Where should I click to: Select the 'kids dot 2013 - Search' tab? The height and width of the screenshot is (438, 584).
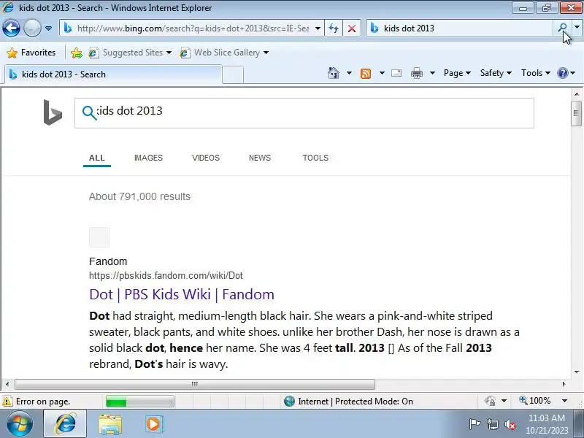113,74
